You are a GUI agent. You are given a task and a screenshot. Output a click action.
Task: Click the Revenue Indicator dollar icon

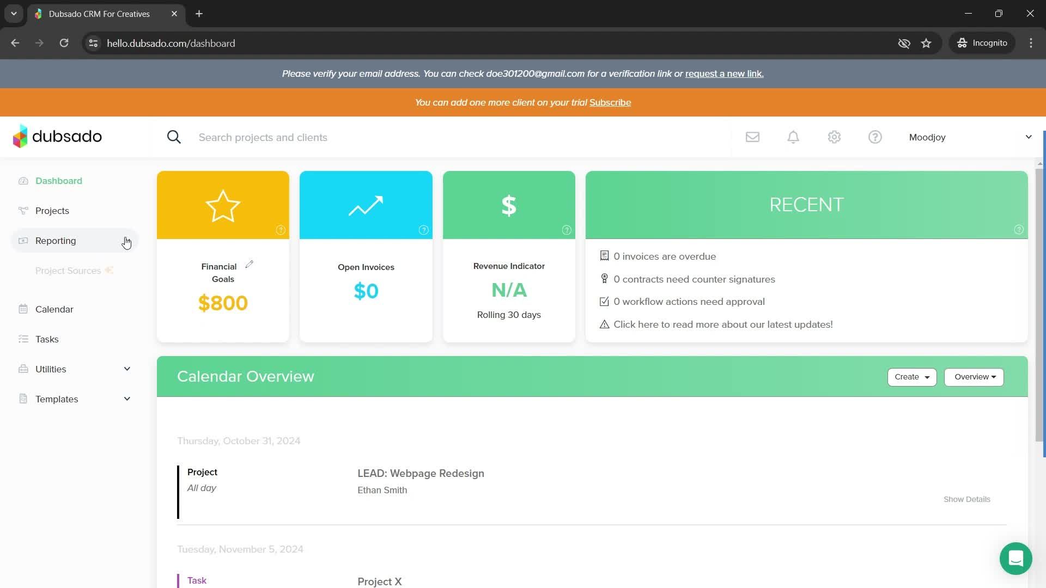(x=509, y=206)
